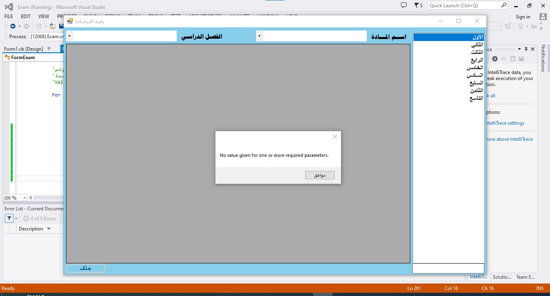
Task: Expand the 100 % zoom dropdown
Action: click(25, 198)
